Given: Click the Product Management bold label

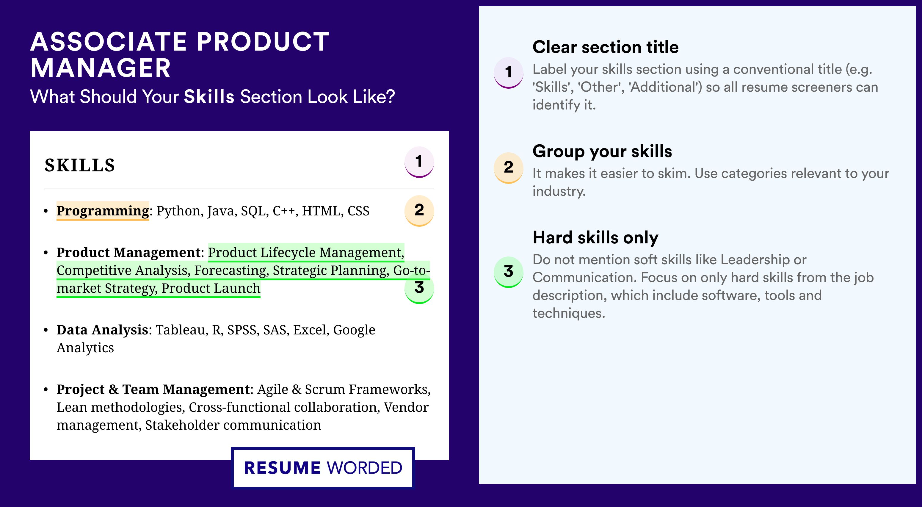Looking at the screenshot, I should pyautogui.click(x=128, y=252).
